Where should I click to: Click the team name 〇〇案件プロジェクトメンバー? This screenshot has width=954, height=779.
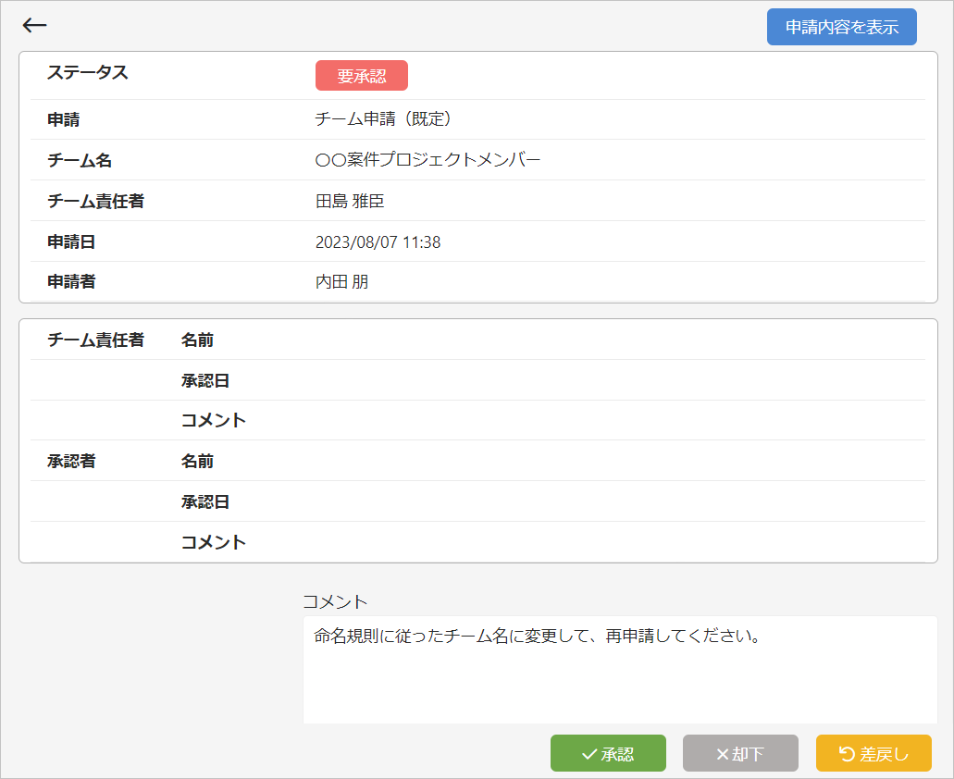[x=427, y=159]
